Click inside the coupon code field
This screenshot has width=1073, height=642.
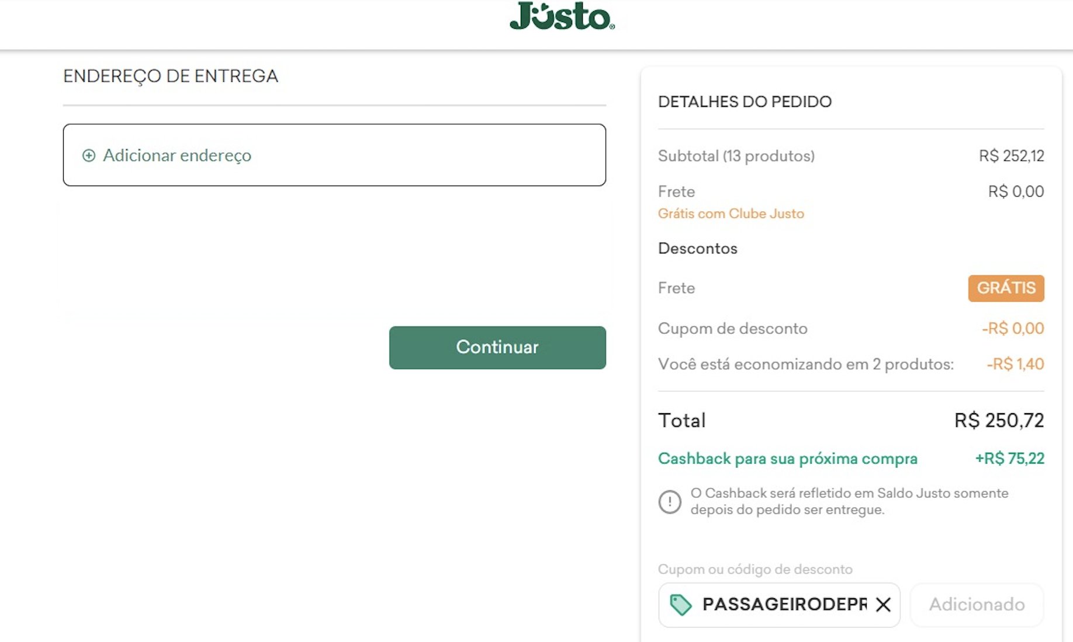coord(783,605)
